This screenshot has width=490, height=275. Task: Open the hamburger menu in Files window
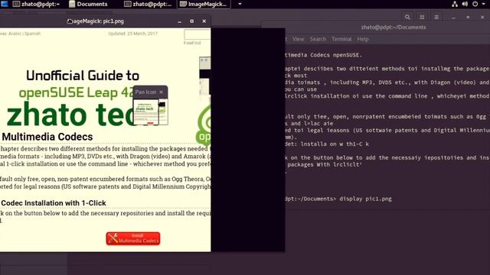pyautogui.click(x=436, y=17)
